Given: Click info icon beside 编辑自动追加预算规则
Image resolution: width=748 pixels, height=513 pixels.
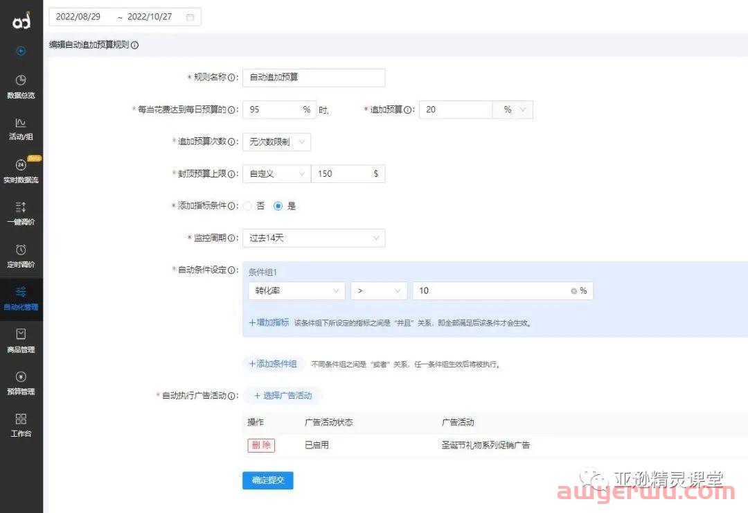Looking at the screenshot, I should (x=135, y=45).
